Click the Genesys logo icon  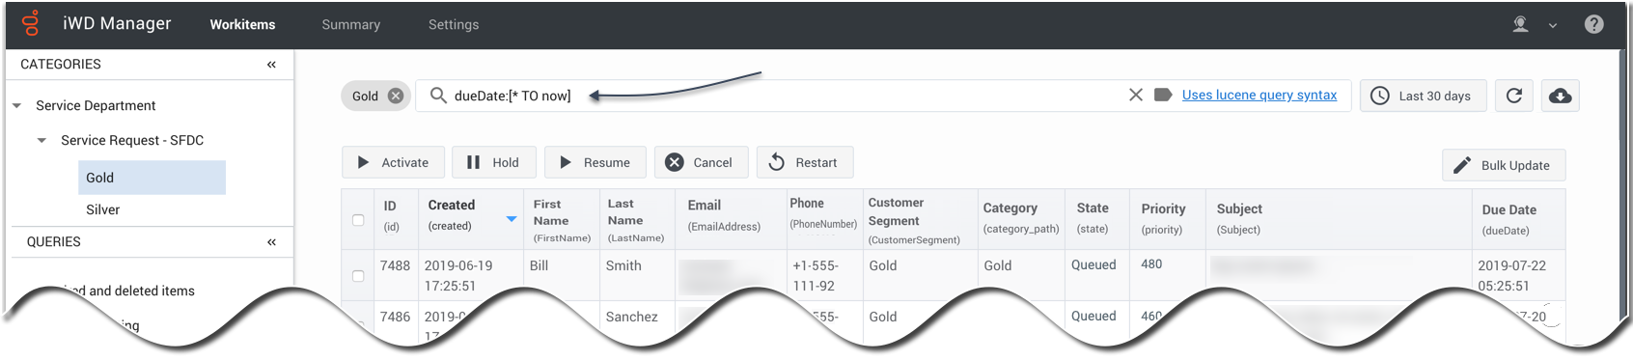(31, 23)
